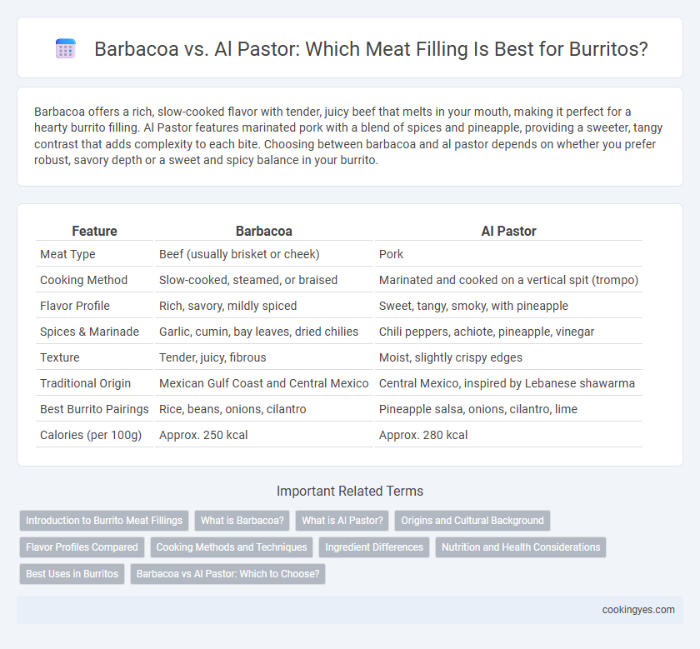Open the What is Barbacoa? tag

point(242,521)
